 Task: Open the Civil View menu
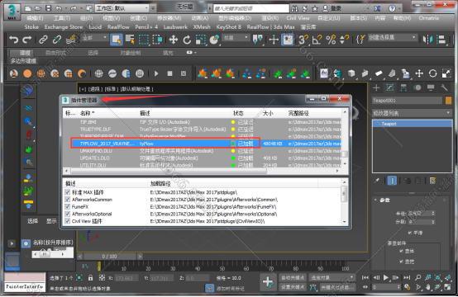pos(298,18)
